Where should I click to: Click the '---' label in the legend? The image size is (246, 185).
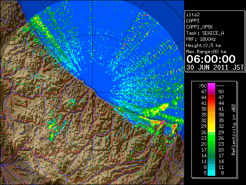click(220, 86)
